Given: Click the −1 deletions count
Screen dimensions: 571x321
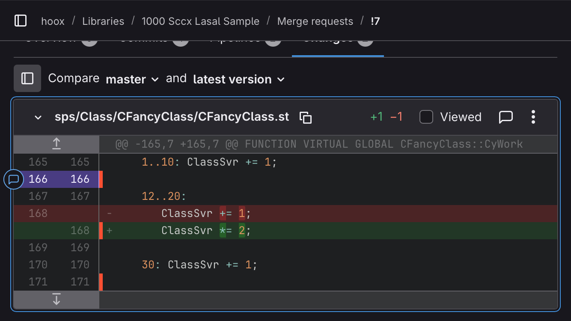Looking at the screenshot, I should point(396,117).
